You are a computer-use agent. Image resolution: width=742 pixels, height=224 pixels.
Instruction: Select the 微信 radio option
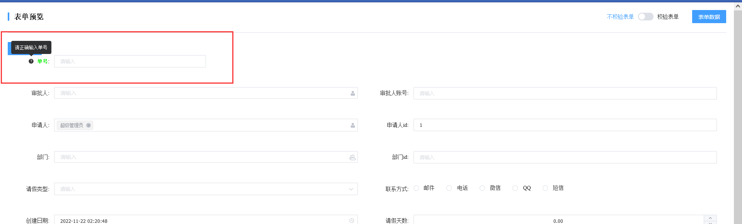pos(482,188)
